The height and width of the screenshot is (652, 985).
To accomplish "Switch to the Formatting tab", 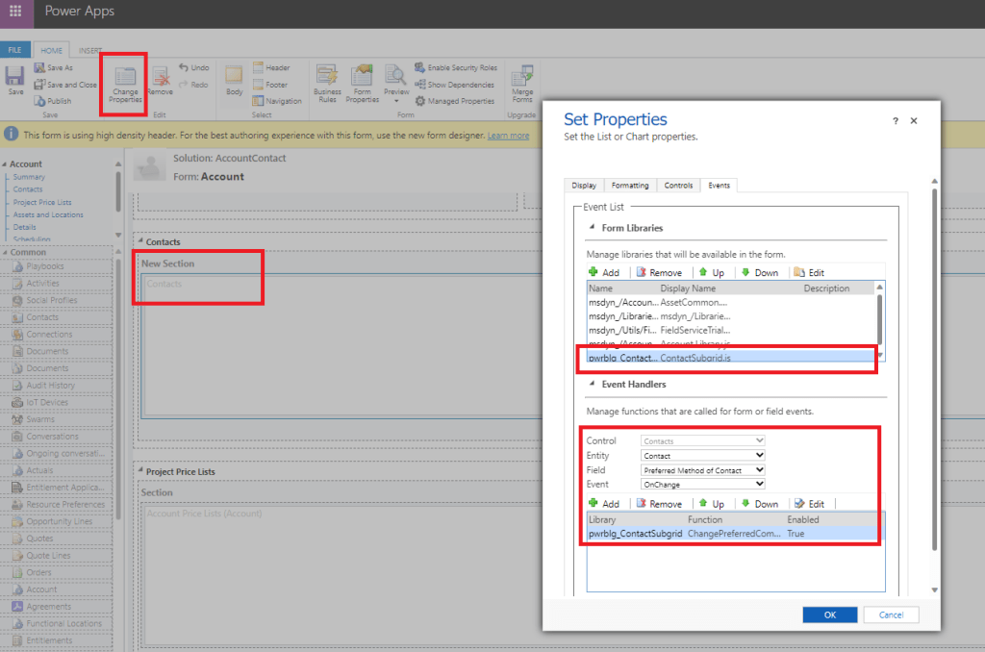I will coord(628,186).
